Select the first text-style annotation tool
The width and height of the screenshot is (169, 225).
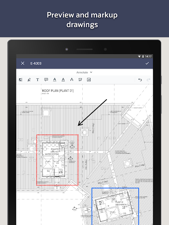21,80
